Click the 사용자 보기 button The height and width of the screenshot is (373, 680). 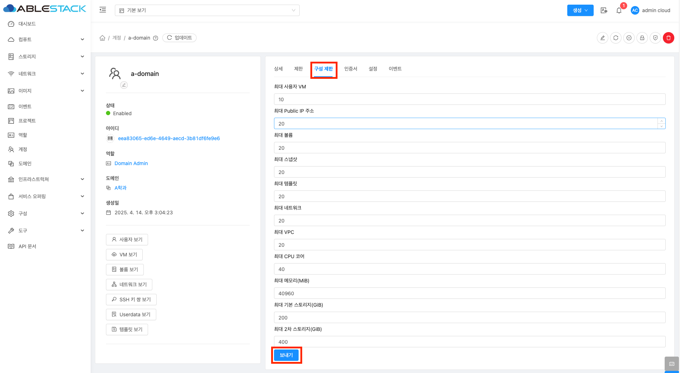127,240
